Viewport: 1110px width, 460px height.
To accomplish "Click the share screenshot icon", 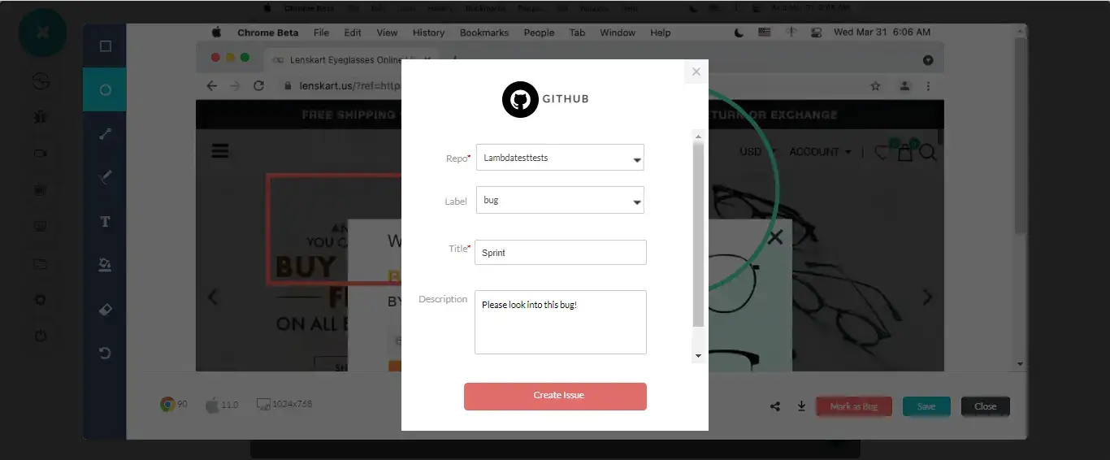I will pyautogui.click(x=775, y=406).
